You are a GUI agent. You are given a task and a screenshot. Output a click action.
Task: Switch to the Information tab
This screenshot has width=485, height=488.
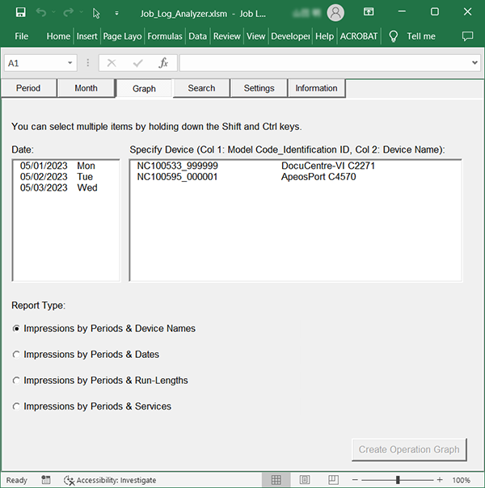tap(316, 88)
